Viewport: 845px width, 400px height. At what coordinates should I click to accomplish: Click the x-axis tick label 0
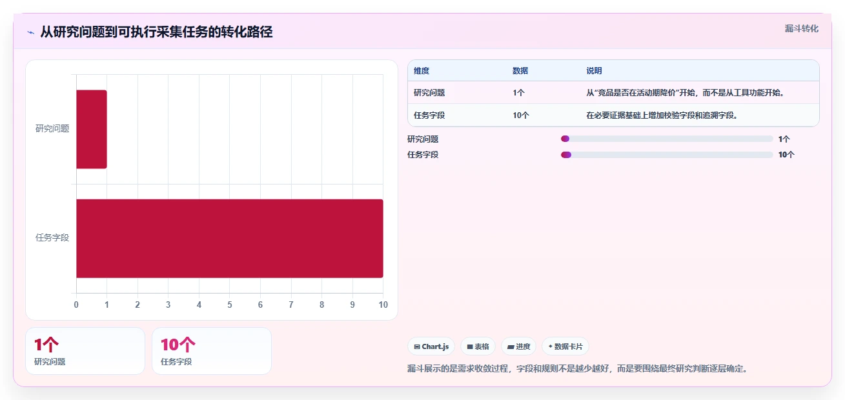coord(76,305)
